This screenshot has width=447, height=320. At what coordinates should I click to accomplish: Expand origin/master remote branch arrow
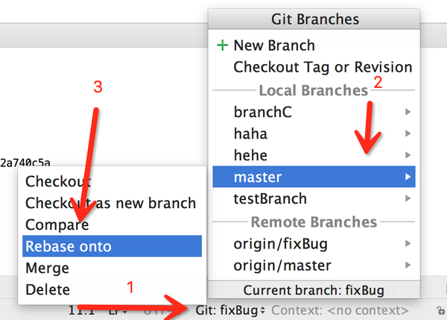click(408, 265)
